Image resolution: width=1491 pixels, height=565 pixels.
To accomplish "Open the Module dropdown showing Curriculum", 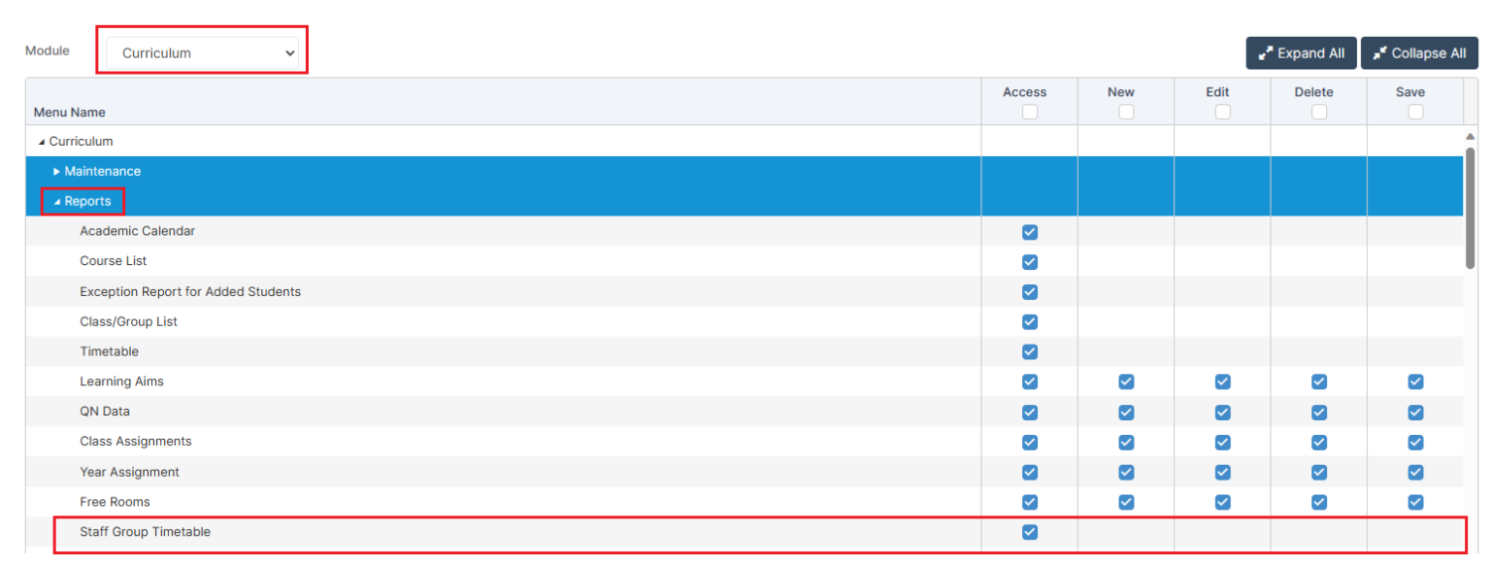I will [202, 53].
